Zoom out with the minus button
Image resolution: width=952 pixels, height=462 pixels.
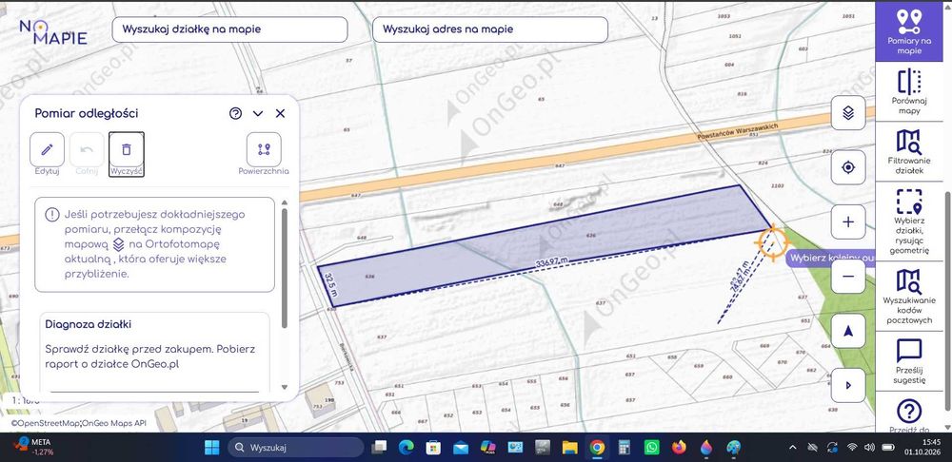point(848,277)
